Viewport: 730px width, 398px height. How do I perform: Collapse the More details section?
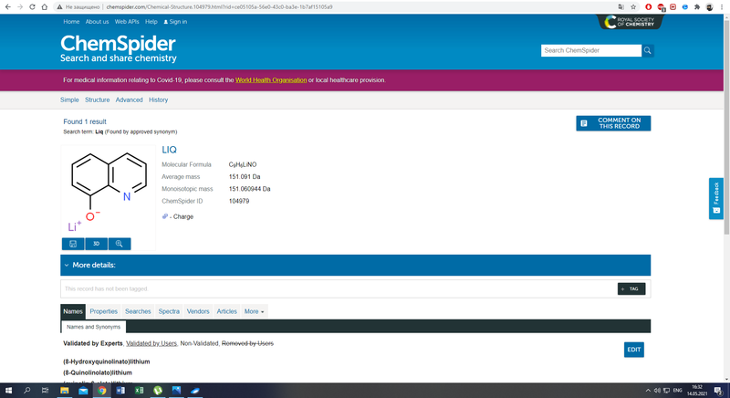67,266
